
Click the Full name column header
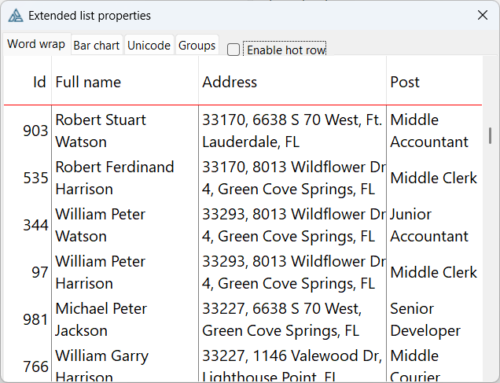[x=124, y=82]
